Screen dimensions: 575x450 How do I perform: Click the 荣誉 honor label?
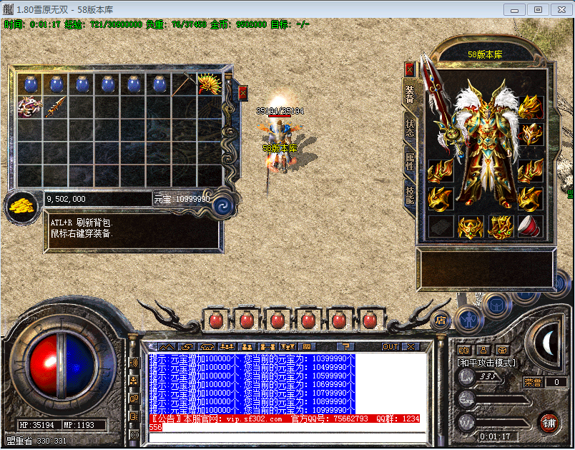(534, 383)
